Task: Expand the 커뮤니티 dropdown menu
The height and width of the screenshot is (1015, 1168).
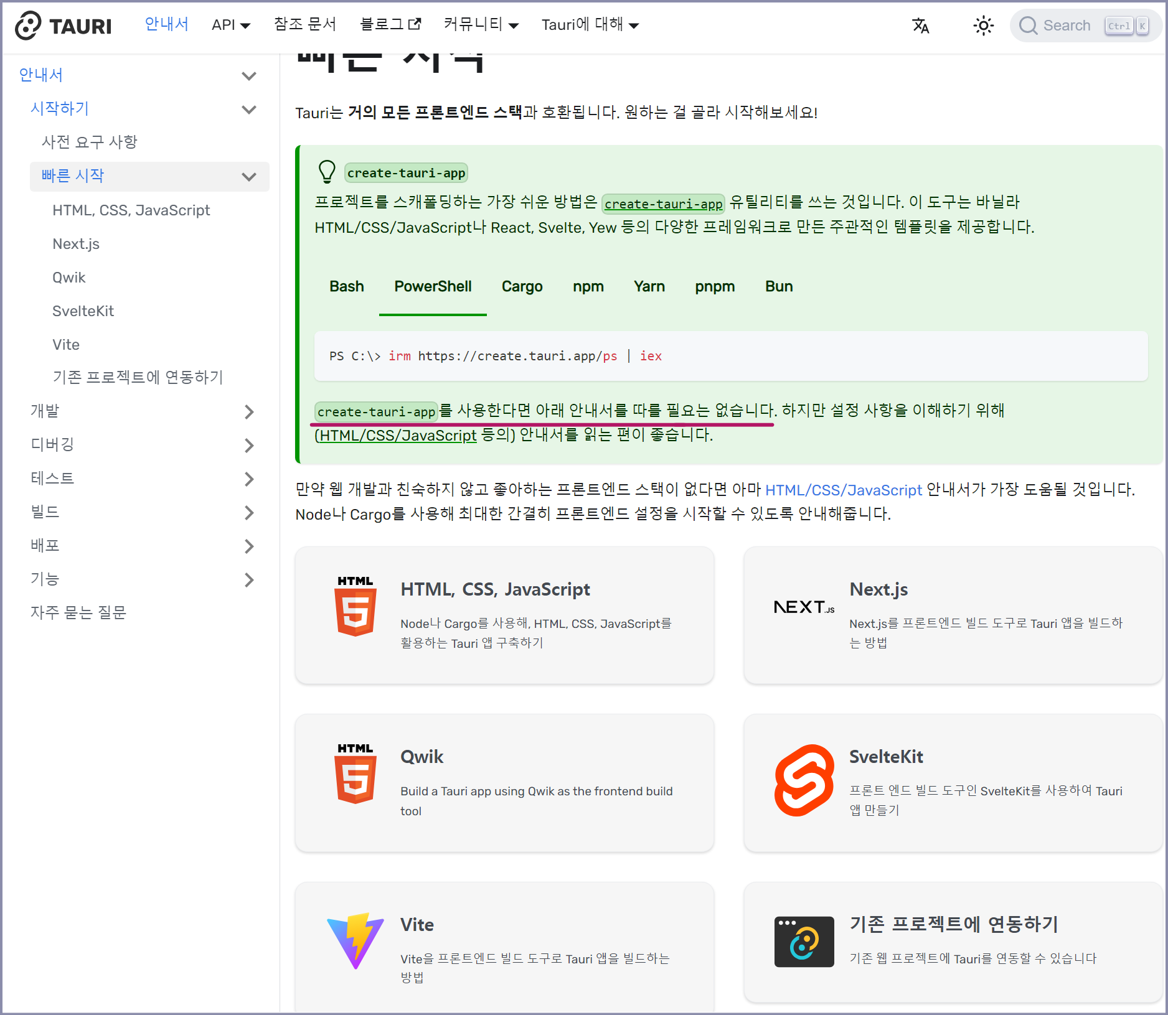Action: [x=481, y=24]
